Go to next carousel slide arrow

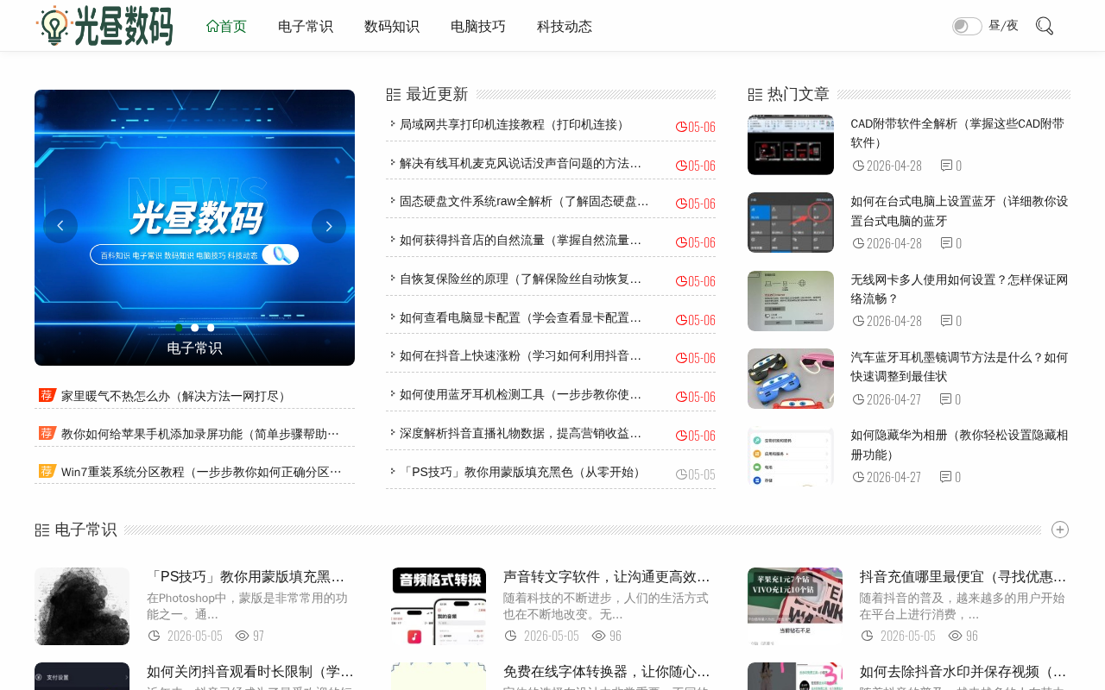pos(329,226)
